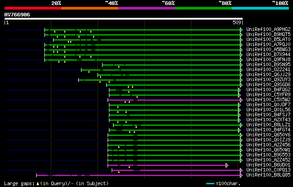Click the yellow gap marker below O22241 bar
The width and height of the screenshot is (293, 187).
(x=89, y=72)
